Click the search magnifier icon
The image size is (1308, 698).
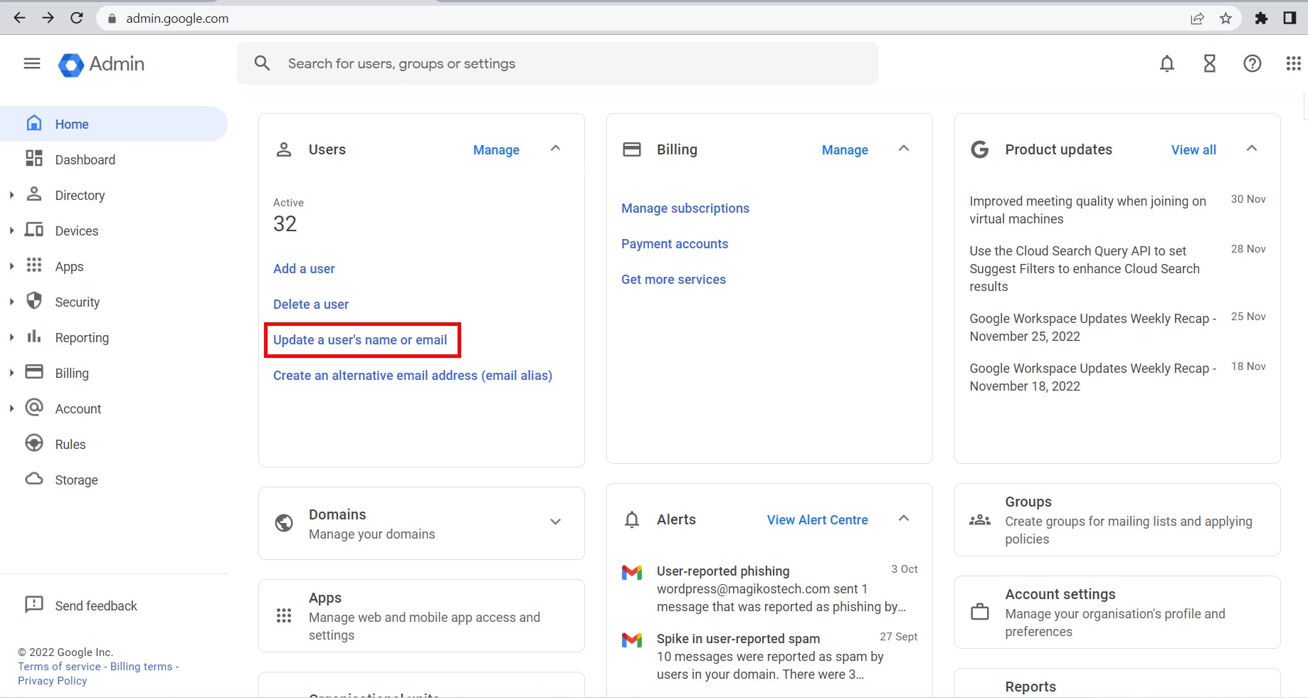pos(262,63)
